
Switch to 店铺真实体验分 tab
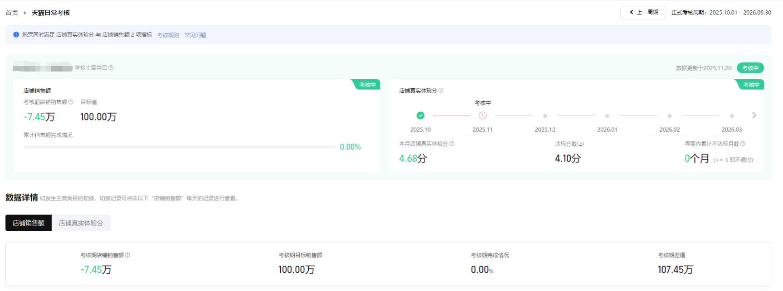81,223
